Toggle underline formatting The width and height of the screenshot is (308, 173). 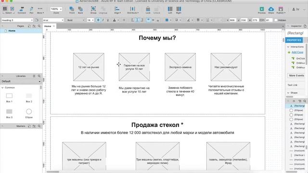coord(108,20)
